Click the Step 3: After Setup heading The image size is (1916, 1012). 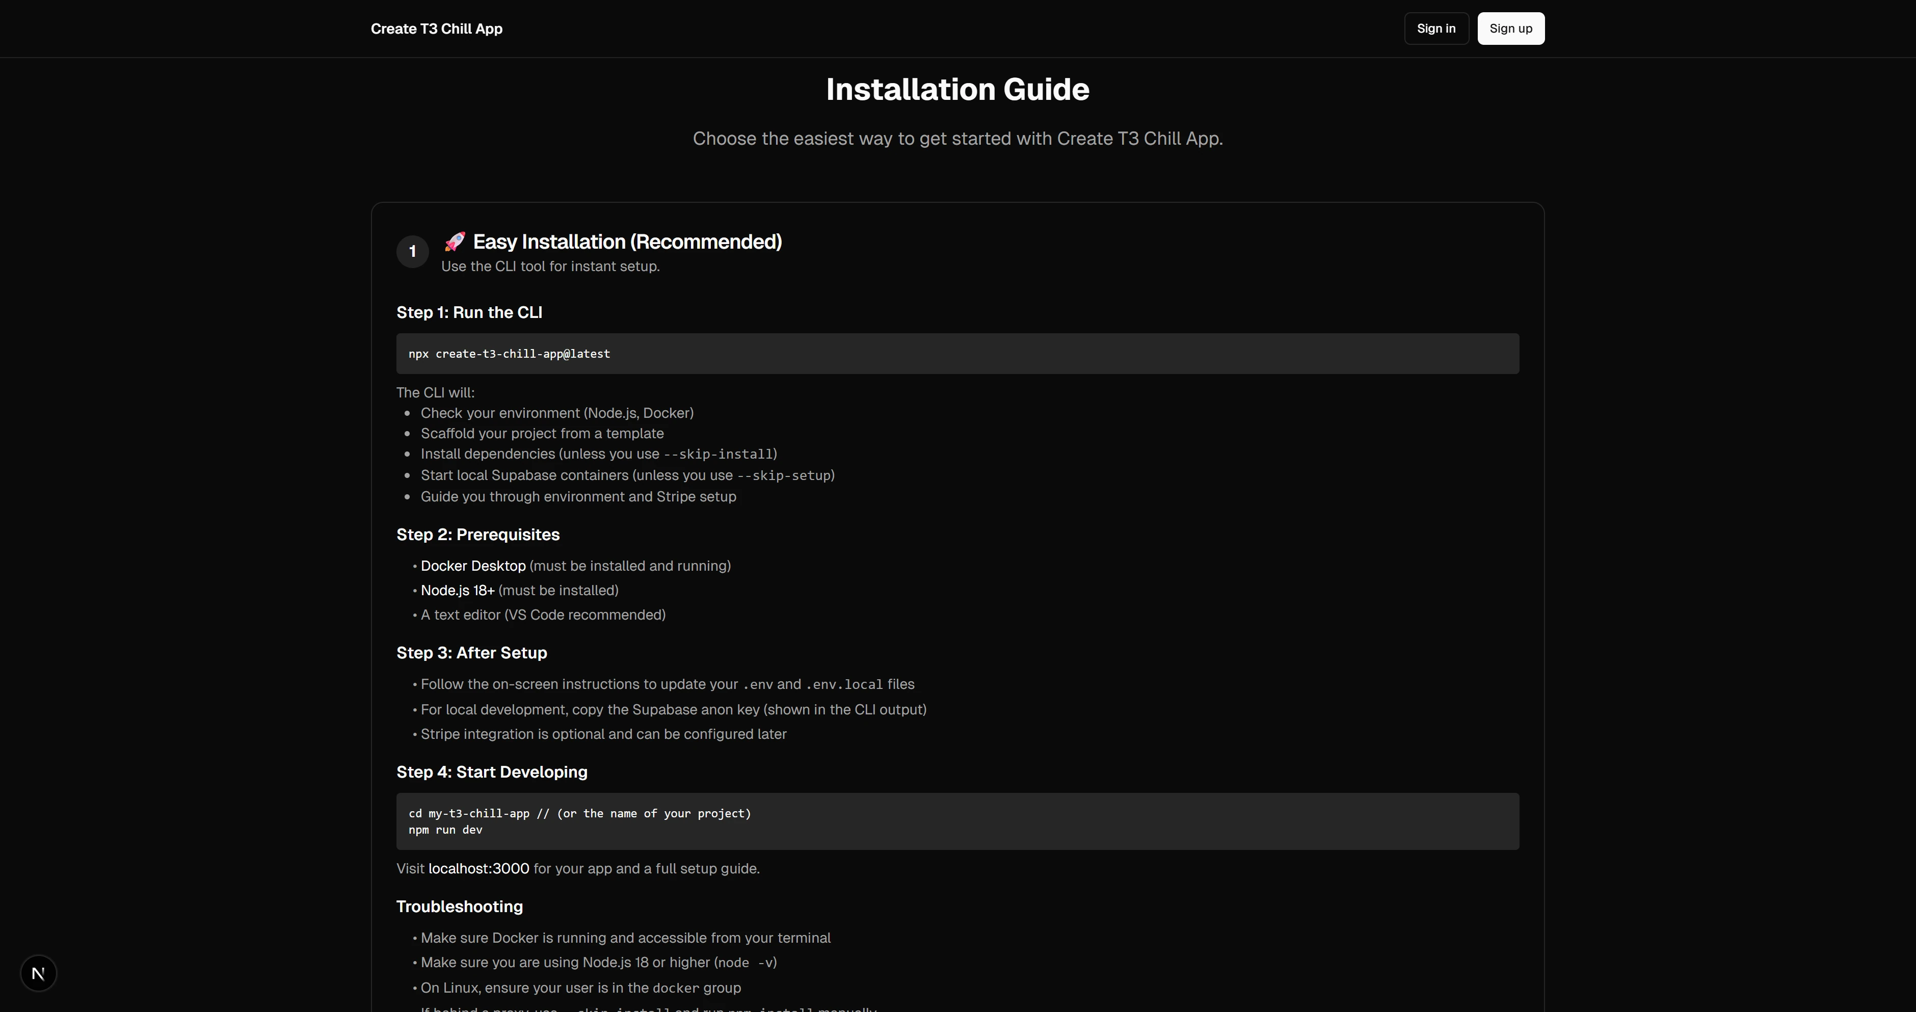[471, 652]
